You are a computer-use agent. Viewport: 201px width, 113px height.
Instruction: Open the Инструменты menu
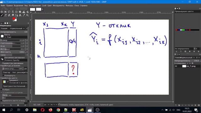point(59,6)
